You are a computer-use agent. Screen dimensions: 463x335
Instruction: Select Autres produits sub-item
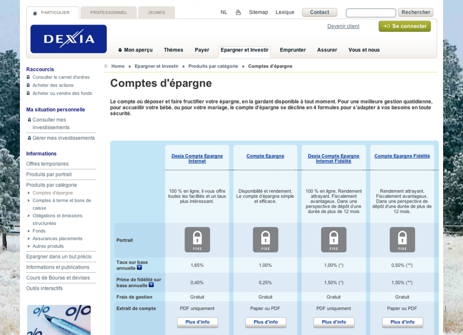point(48,246)
